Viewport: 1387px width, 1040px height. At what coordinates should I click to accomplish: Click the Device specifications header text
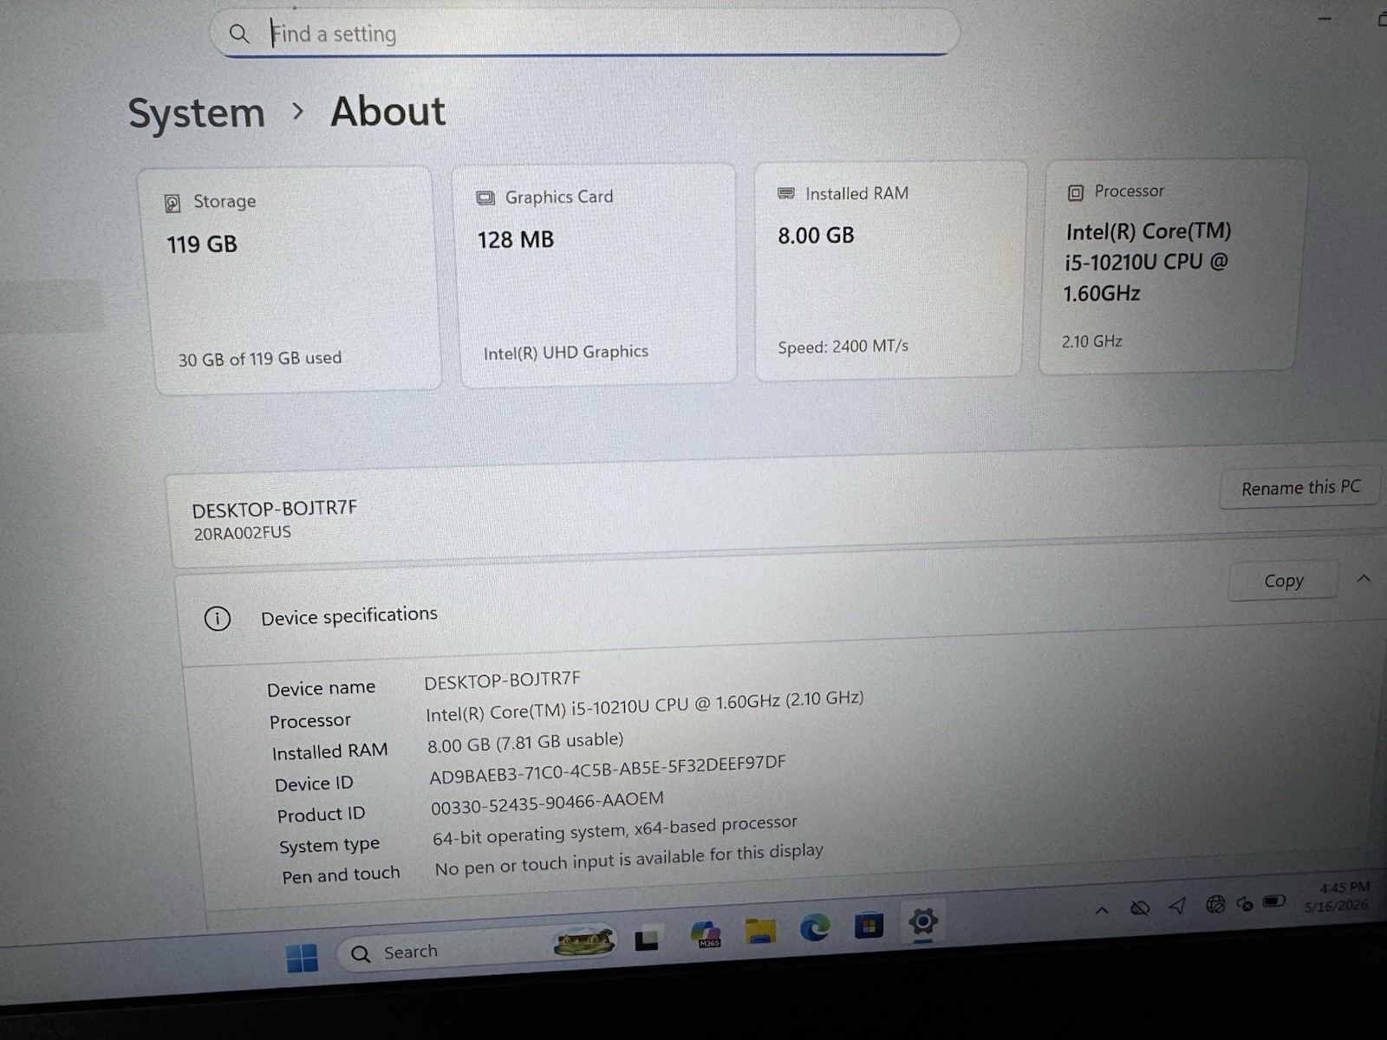point(349,616)
